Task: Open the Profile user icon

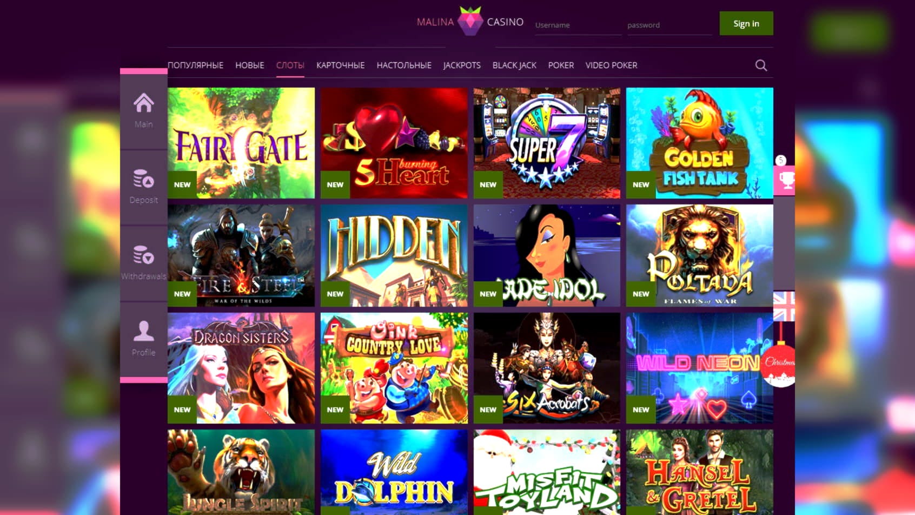Action: (x=144, y=331)
